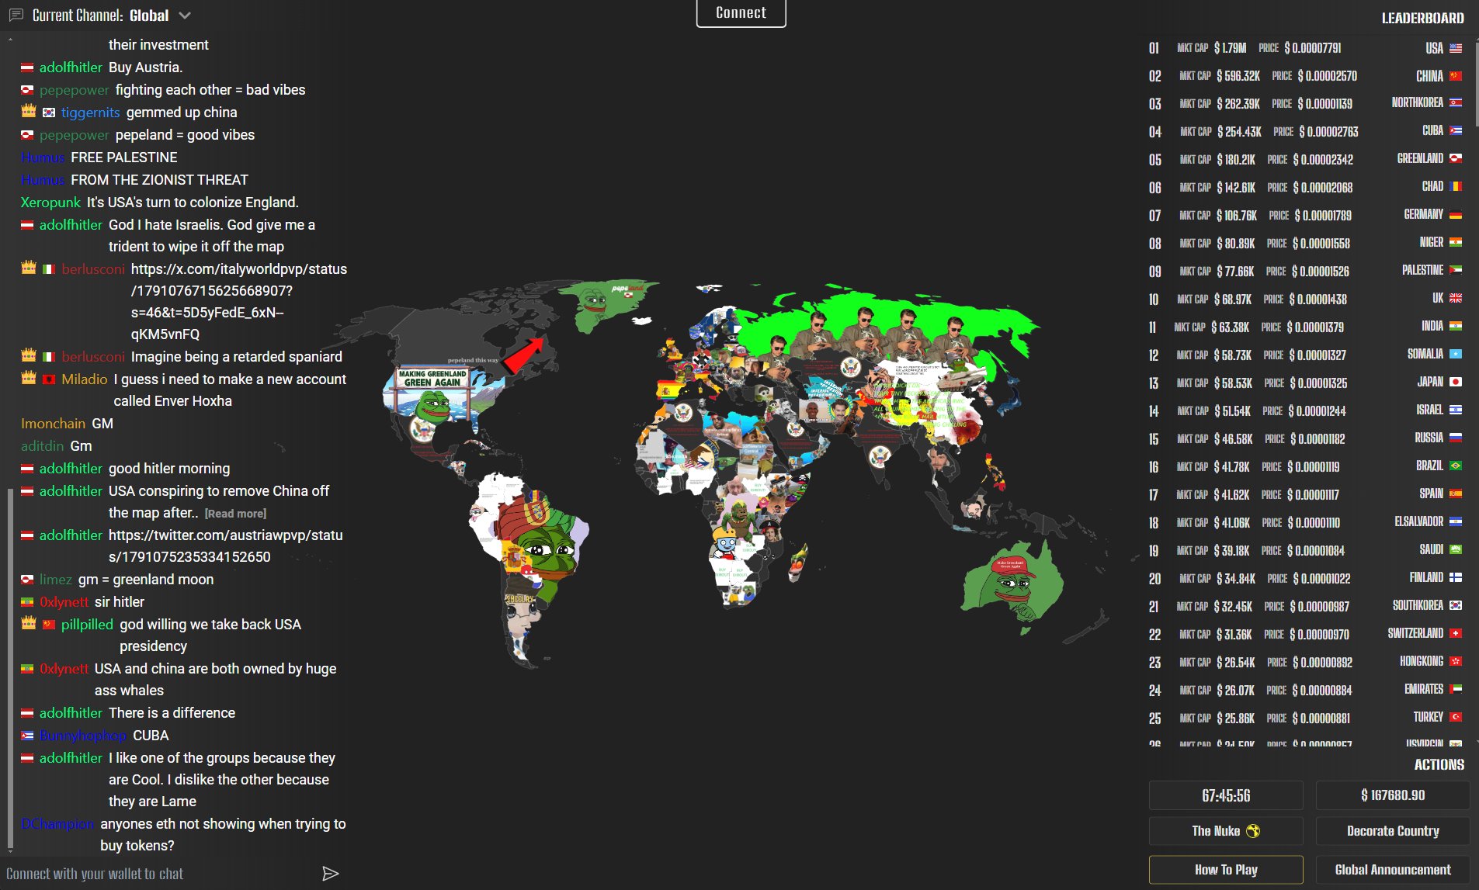Click the username limez in chat
The height and width of the screenshot is (890, 1479).
(x=56, y=580)
